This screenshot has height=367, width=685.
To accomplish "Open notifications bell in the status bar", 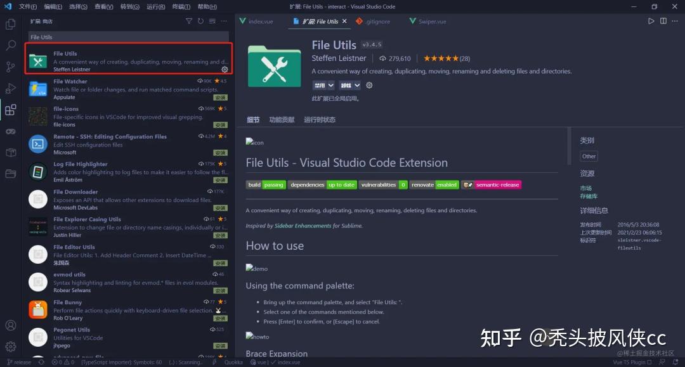I will [x=675, y=362].
